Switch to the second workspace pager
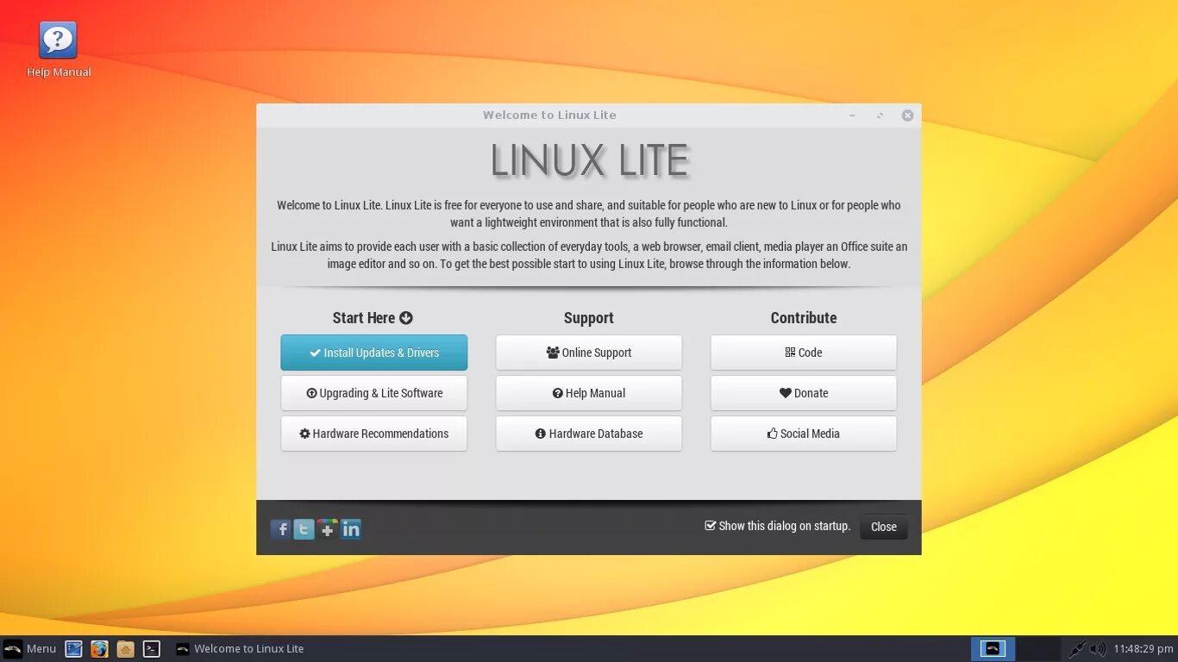1178x662 pixels. 1038,649
